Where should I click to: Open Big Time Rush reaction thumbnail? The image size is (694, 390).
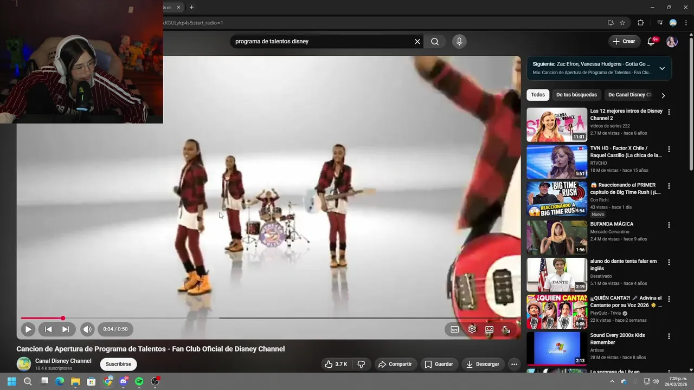click(557, 198)
